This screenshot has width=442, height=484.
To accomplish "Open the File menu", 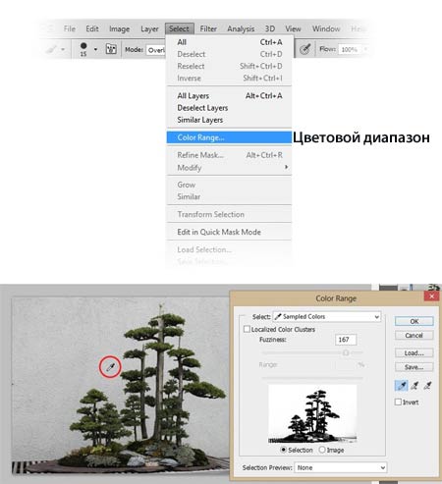I will tap(70, 28).
